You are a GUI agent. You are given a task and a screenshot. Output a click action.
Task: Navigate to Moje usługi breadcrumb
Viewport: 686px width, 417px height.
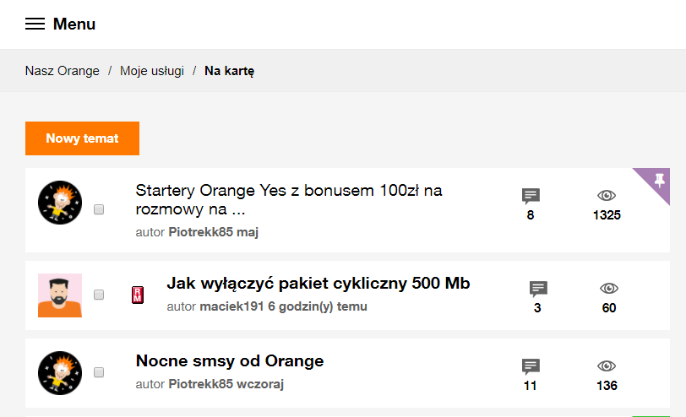[x=152, y=71]
